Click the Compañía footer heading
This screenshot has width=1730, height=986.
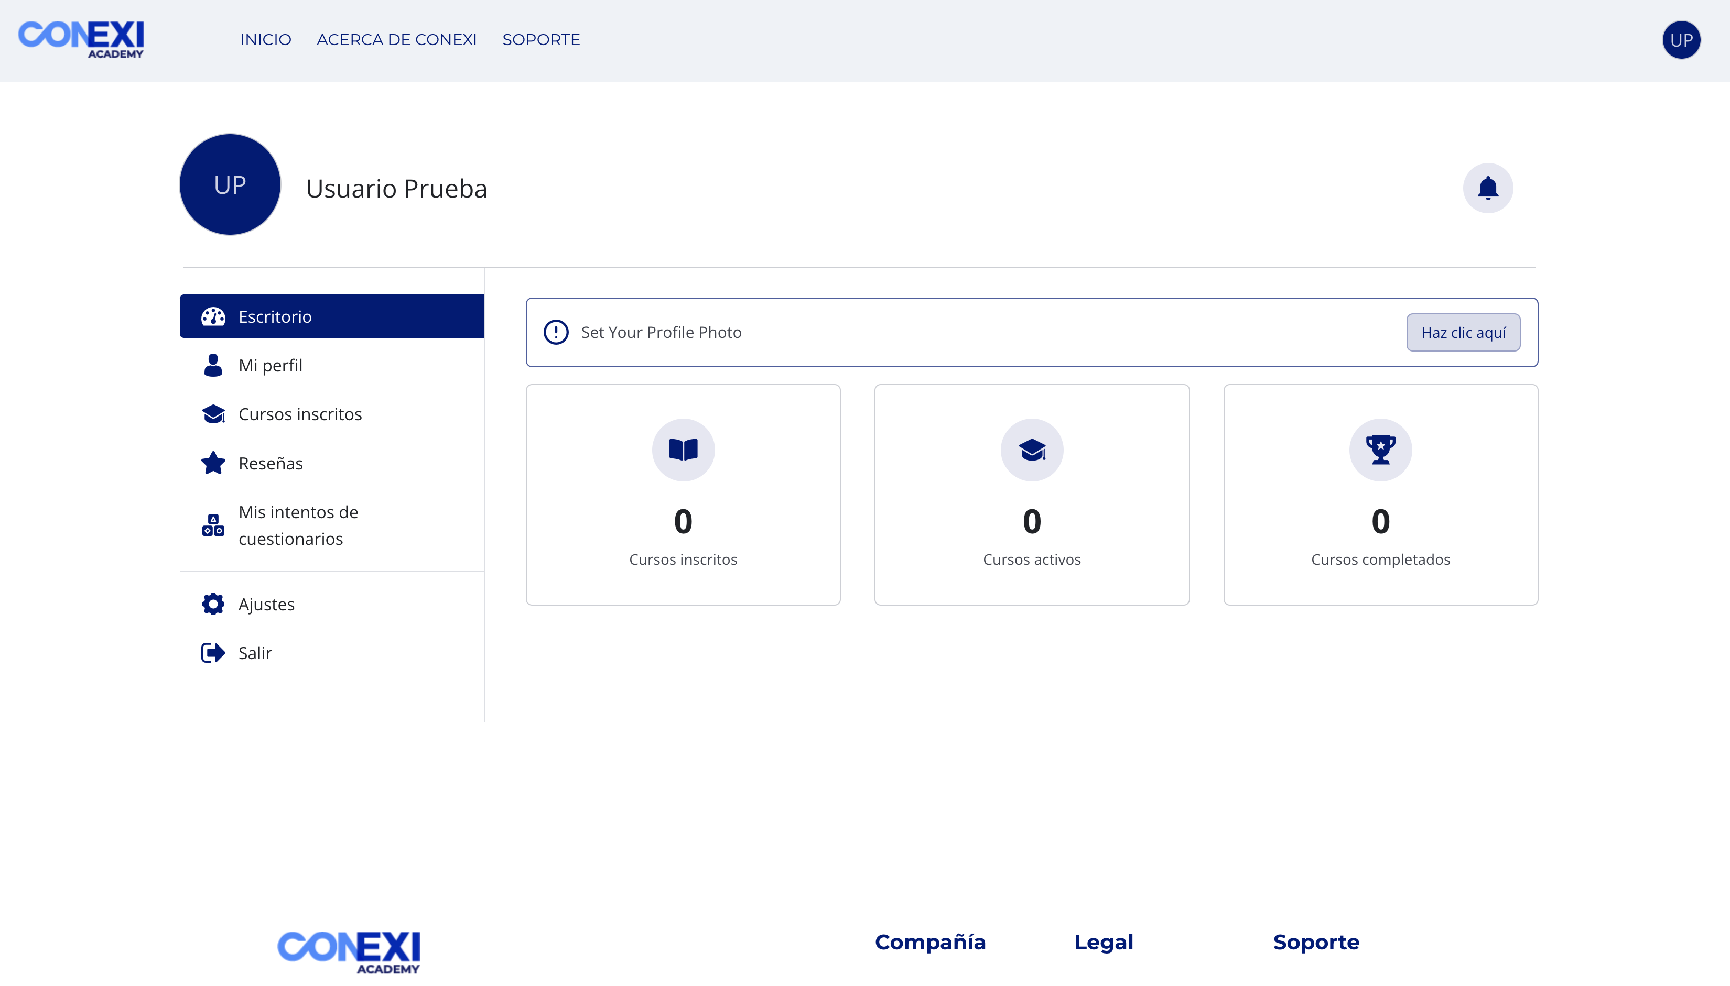[x=929, y=941]
